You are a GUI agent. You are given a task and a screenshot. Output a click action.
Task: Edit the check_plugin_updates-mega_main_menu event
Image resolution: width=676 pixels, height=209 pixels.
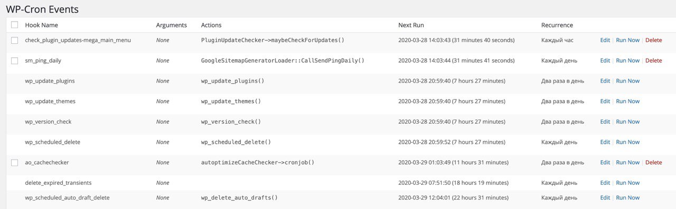tap(605, 40)
